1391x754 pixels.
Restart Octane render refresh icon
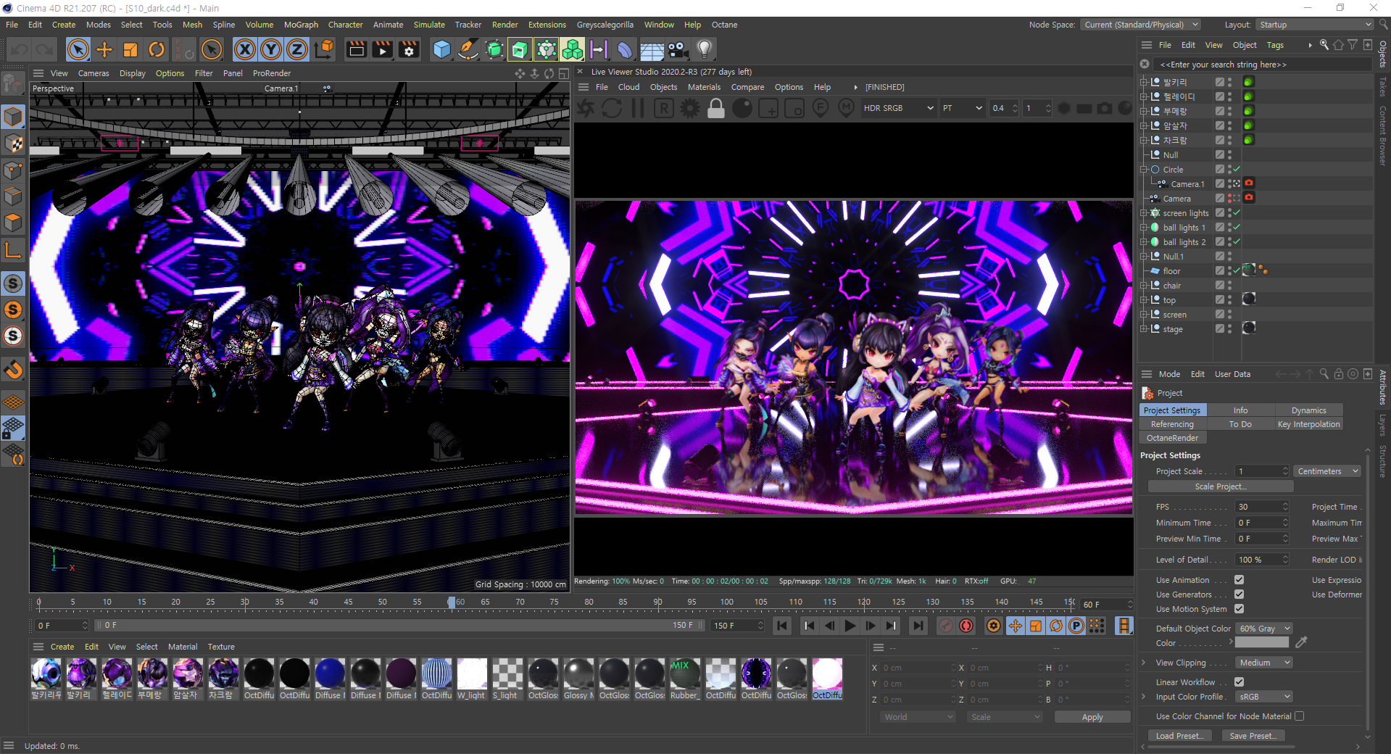pyautogui.click(x=612, y=108)
